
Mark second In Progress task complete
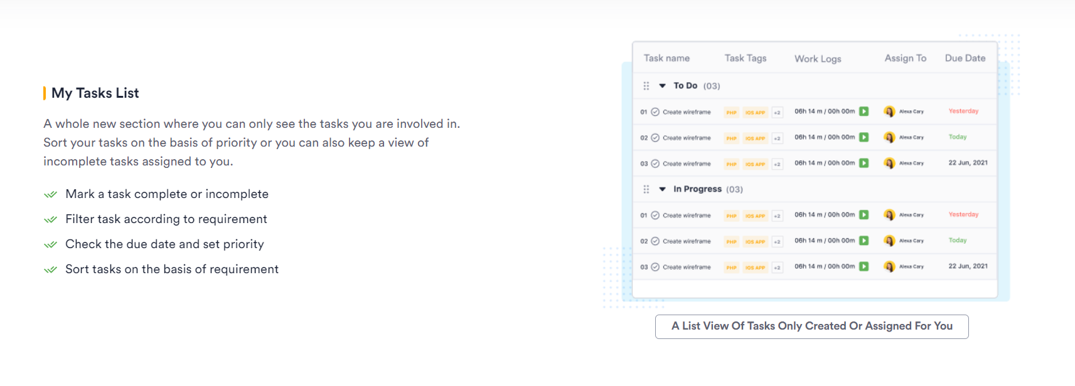[655, 241]
